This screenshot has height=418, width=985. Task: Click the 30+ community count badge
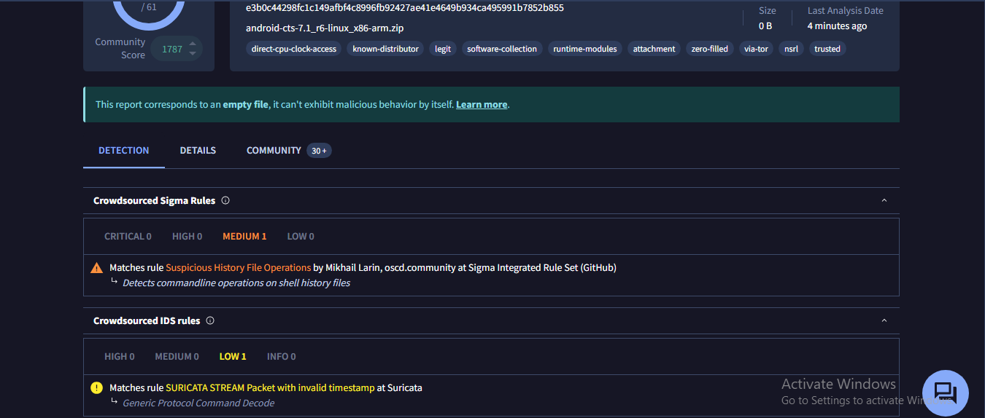pos(319,151)
